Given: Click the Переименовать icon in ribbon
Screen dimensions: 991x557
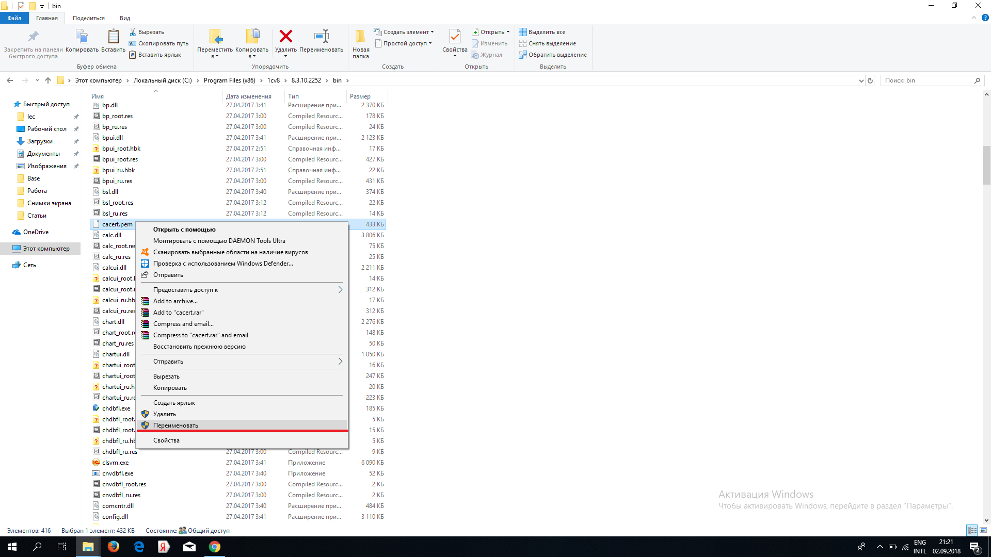Looking at the screenshot, I should 321,36.
